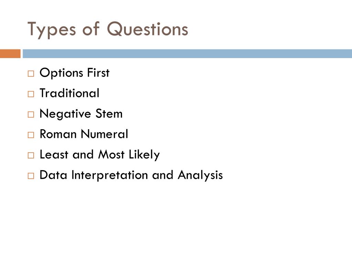Click the empty white area below the list
Viewport: 352px width, 264px height.
coord(176,222)
